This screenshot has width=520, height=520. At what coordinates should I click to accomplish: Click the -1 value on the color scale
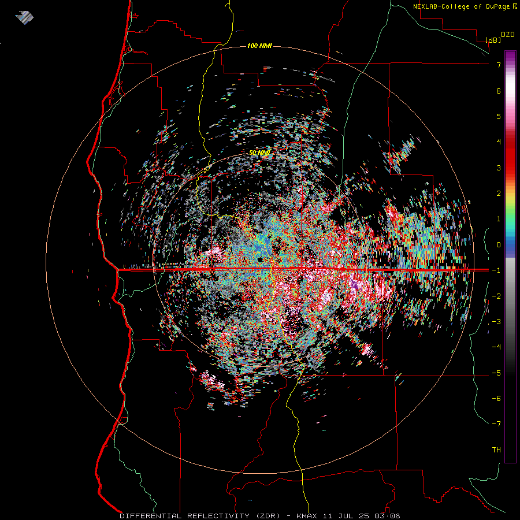tap(496, 270)
